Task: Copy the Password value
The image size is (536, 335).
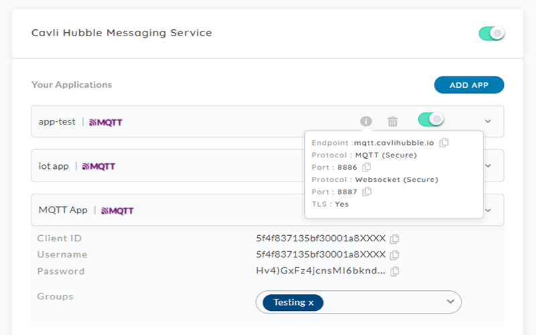Action: (395, 271)
